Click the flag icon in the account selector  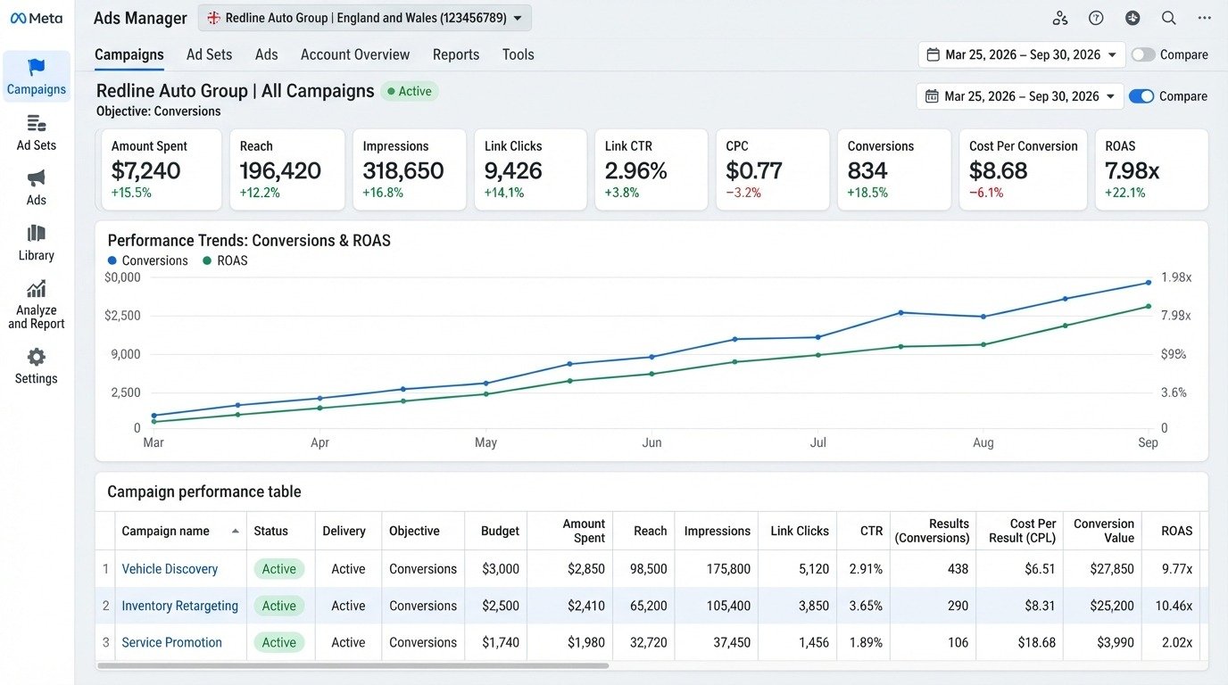[x=213, y=18]
